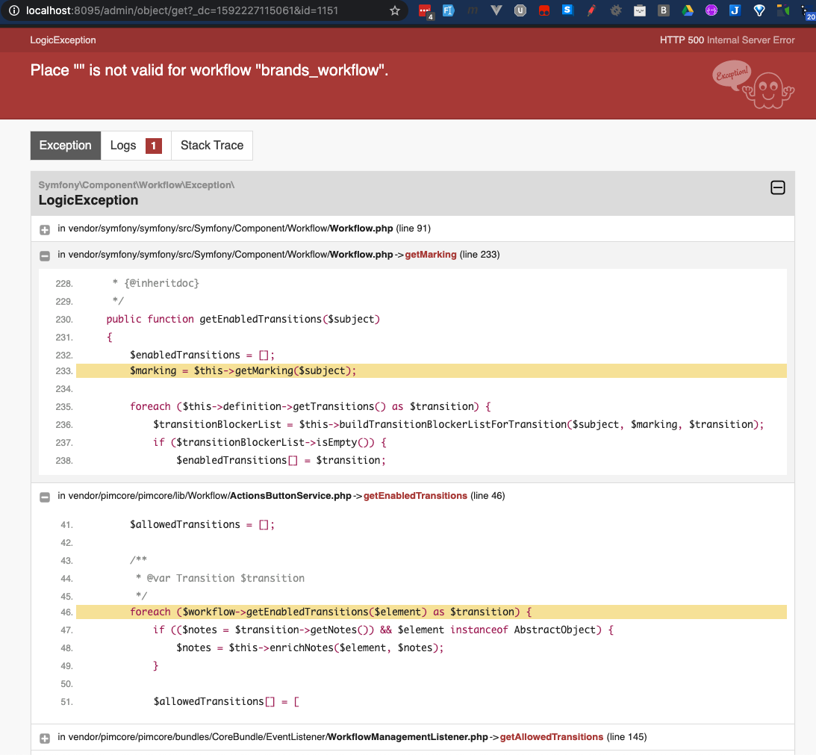816x755 pixels.
Task: Click the blue J extension icon
Action: pyautogui.click(x=735, y=10)
